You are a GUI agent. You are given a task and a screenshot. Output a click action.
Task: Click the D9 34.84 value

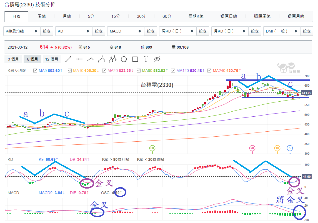click(79, 160)
